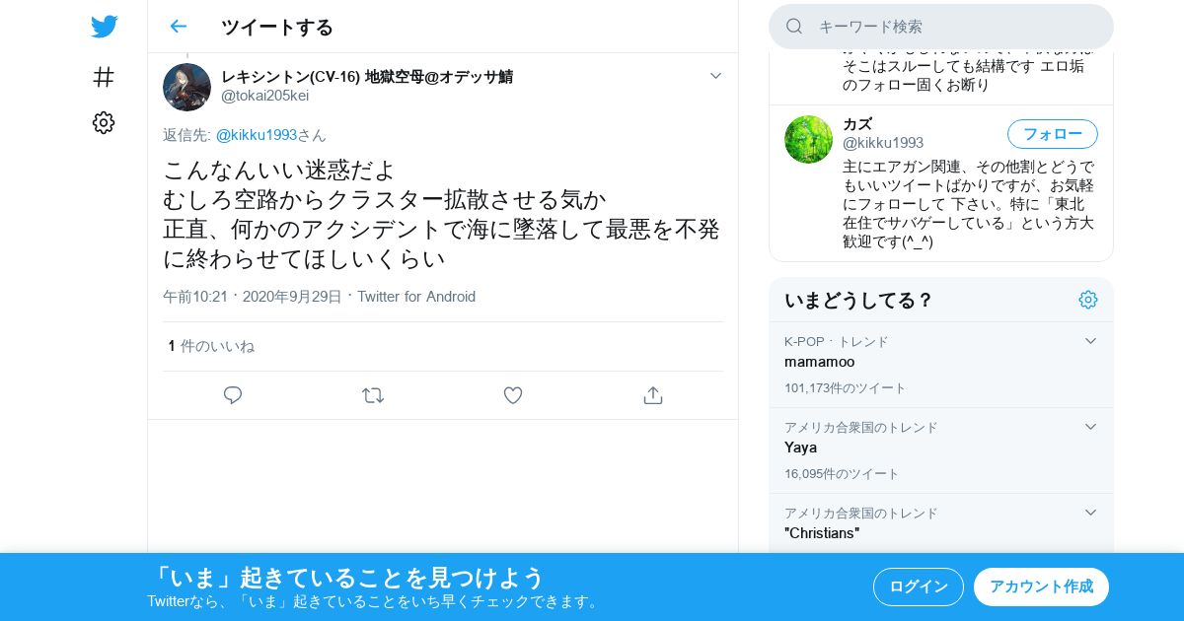Screen dimensions: 1184x621
Task: Open the sidebar settings gear icon
Action: tap(104, 122)
